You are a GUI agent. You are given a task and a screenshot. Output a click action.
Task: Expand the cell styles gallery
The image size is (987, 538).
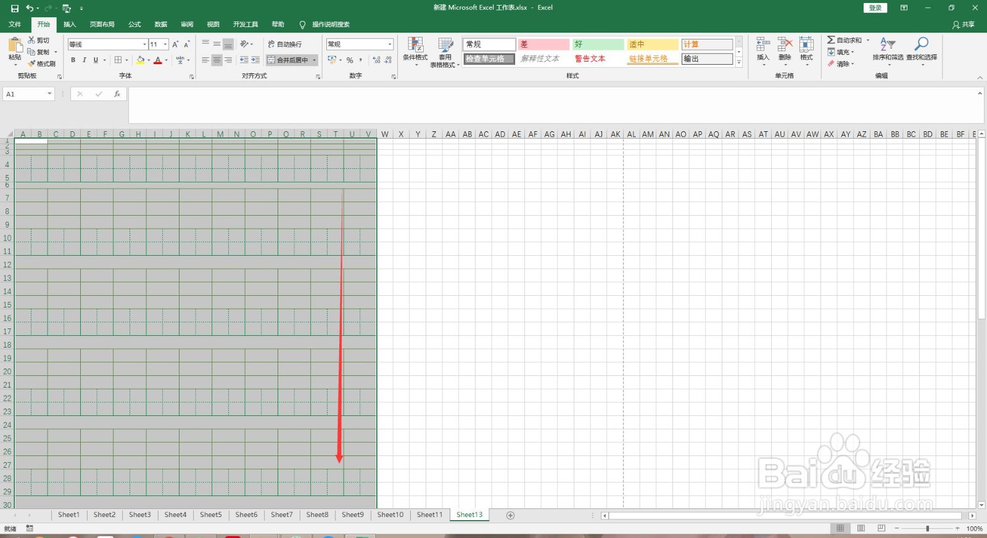click(x=738, y=63)
